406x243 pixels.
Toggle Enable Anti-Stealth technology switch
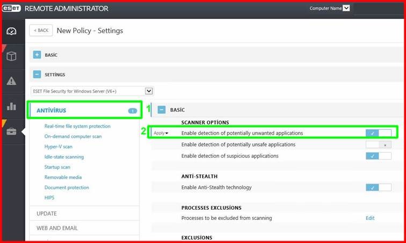[x=378, y=187]
